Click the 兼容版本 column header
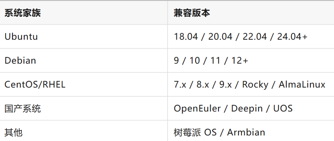The width and height of the screenshot is (334, 141). (x=192, y=13)
